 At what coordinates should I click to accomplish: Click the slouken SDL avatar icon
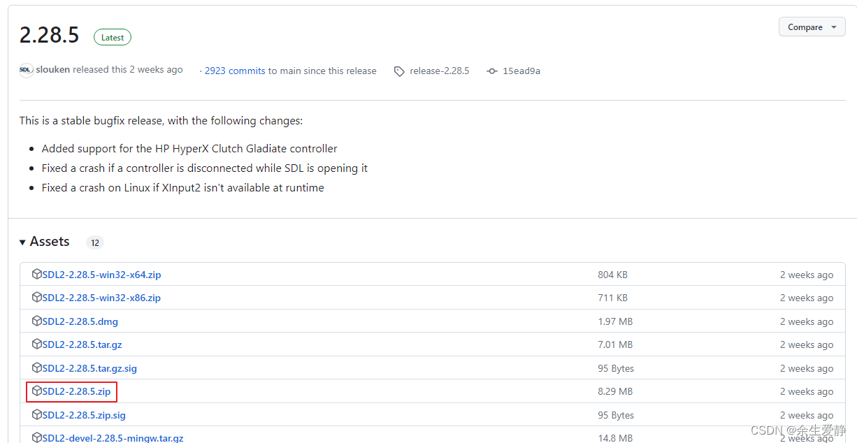point(26,70)
